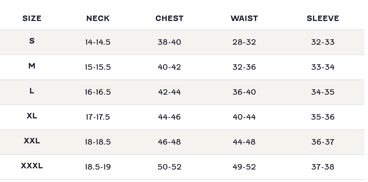368x182 pixels.
Task: Select the M size row label
Action: tap(32, 66)
